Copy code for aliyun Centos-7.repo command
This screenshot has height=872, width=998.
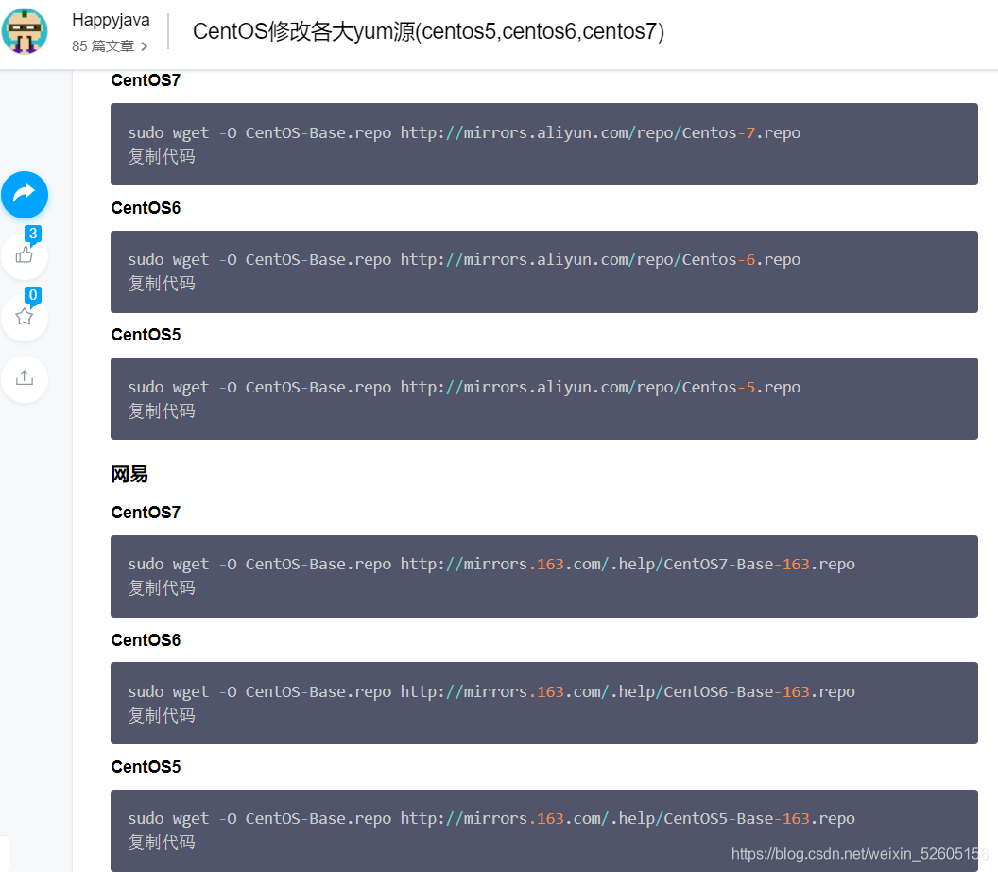point(162,157)
